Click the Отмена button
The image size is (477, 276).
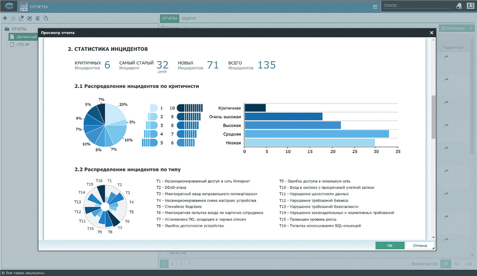(420, 245)
